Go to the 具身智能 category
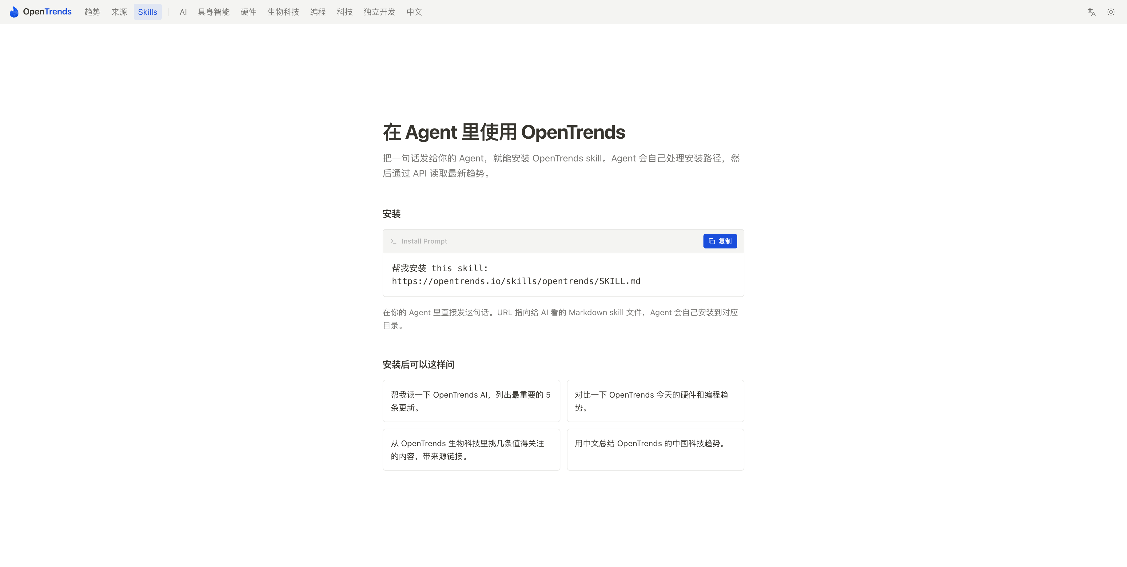Viewport: 1127px width, 567px height. click(x=213, y=12)
